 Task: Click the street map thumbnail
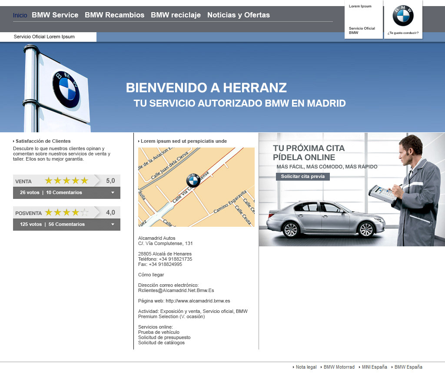pos(196,187)
